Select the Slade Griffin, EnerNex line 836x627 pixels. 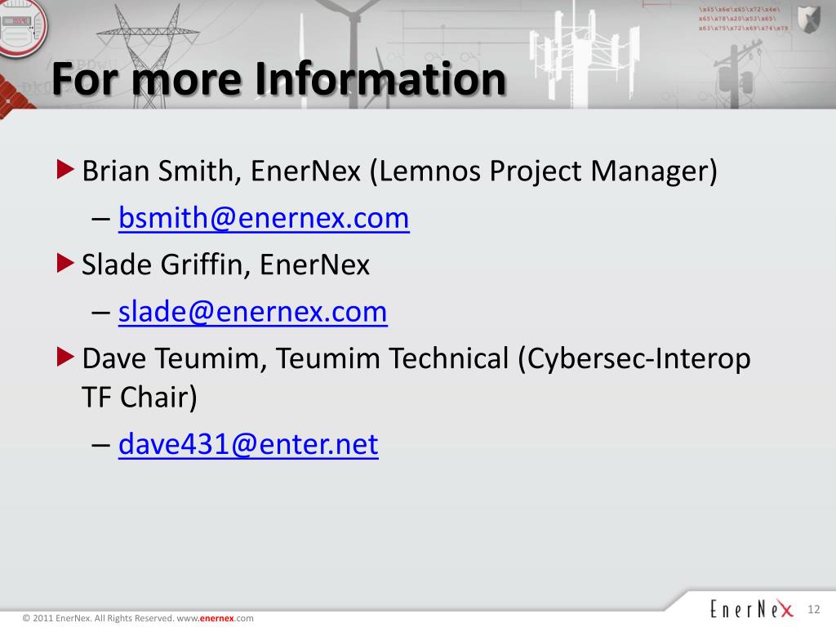[x=225, y=265]
